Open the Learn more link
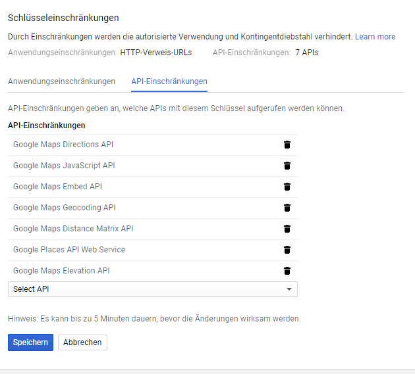 pyautogui.click(x=375, y=37)
